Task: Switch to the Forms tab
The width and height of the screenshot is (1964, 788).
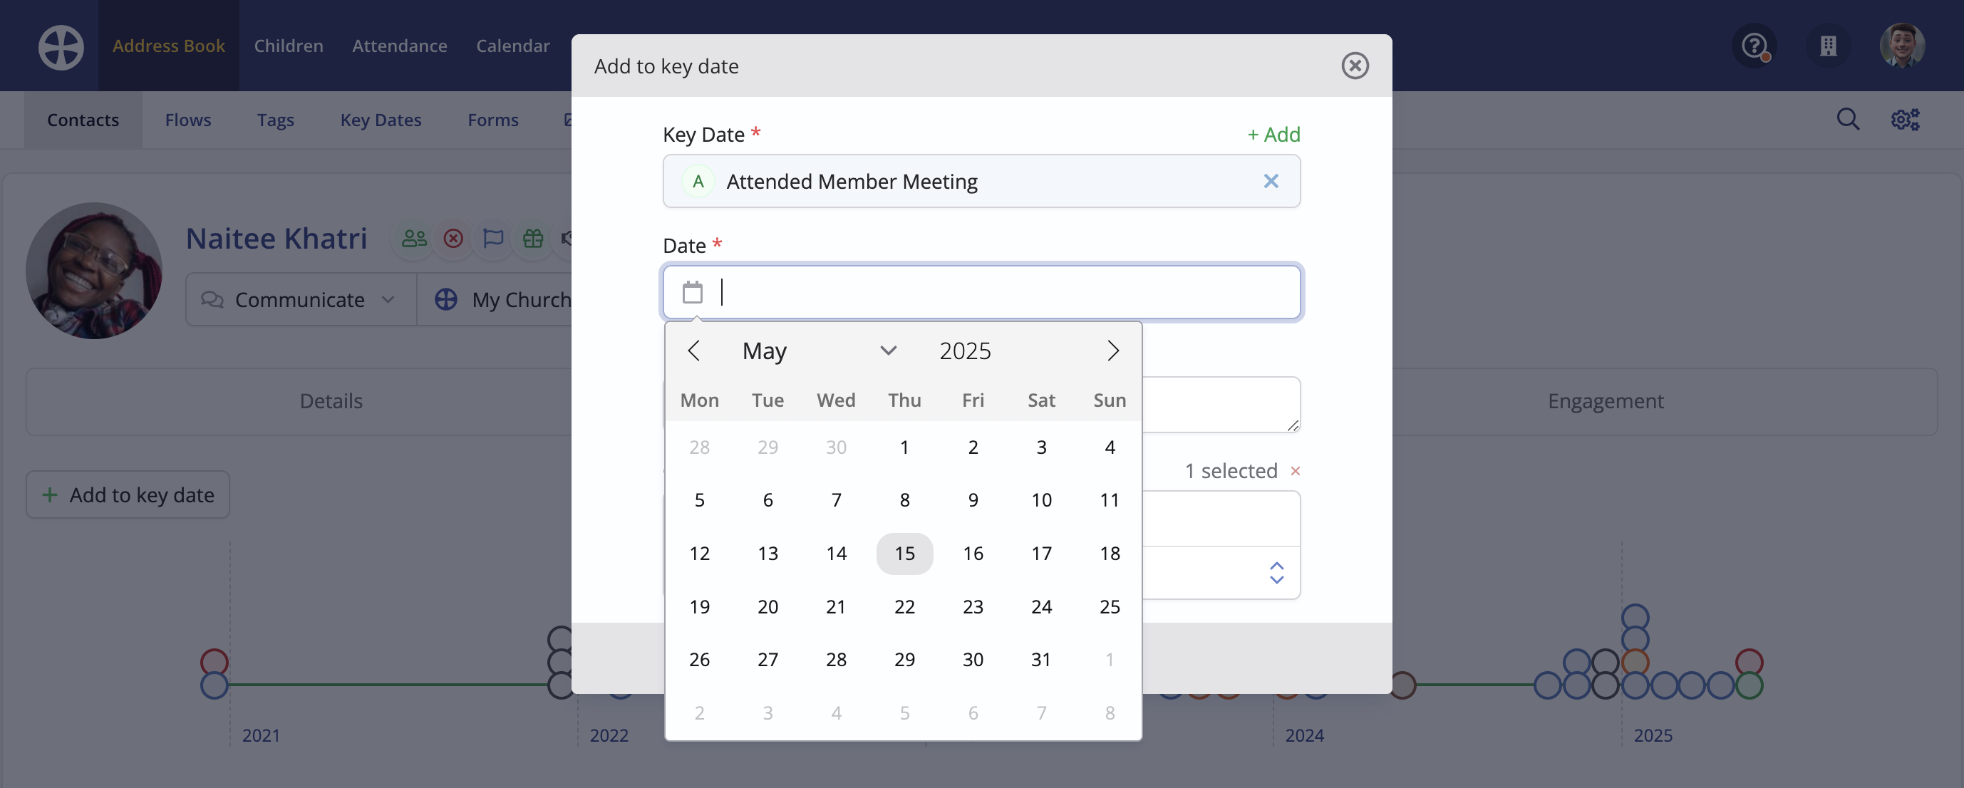Action: pyautogui.click(x=492, y=120)
